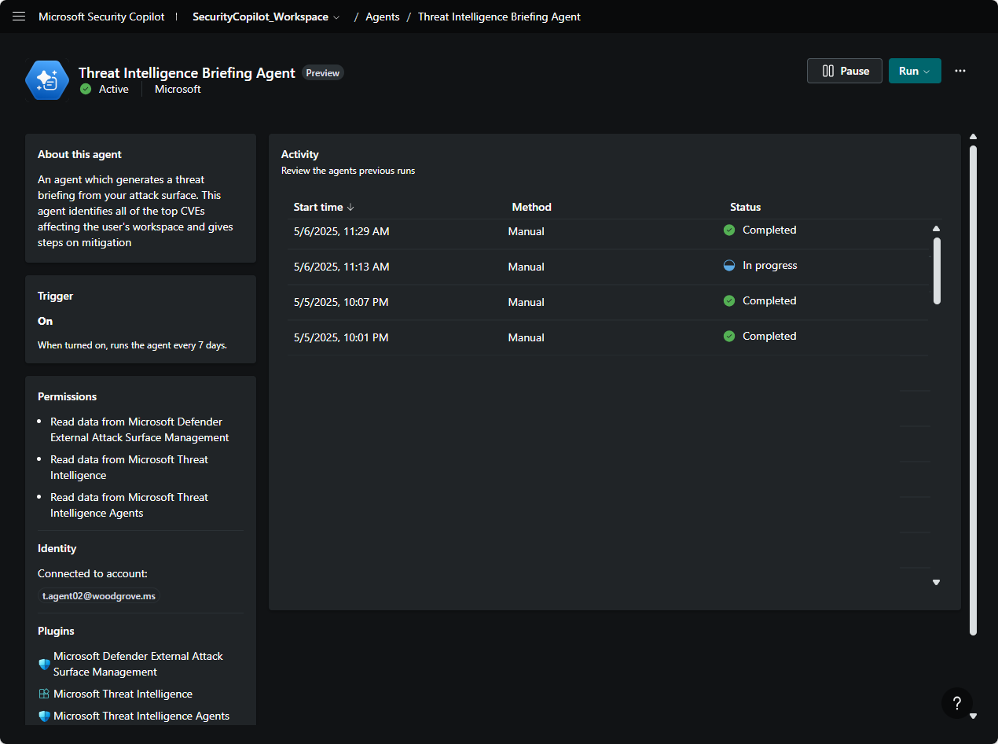Click the 10:01 PM run's Completed check icon
998x744 pixels.
click(x=729, y=337)
